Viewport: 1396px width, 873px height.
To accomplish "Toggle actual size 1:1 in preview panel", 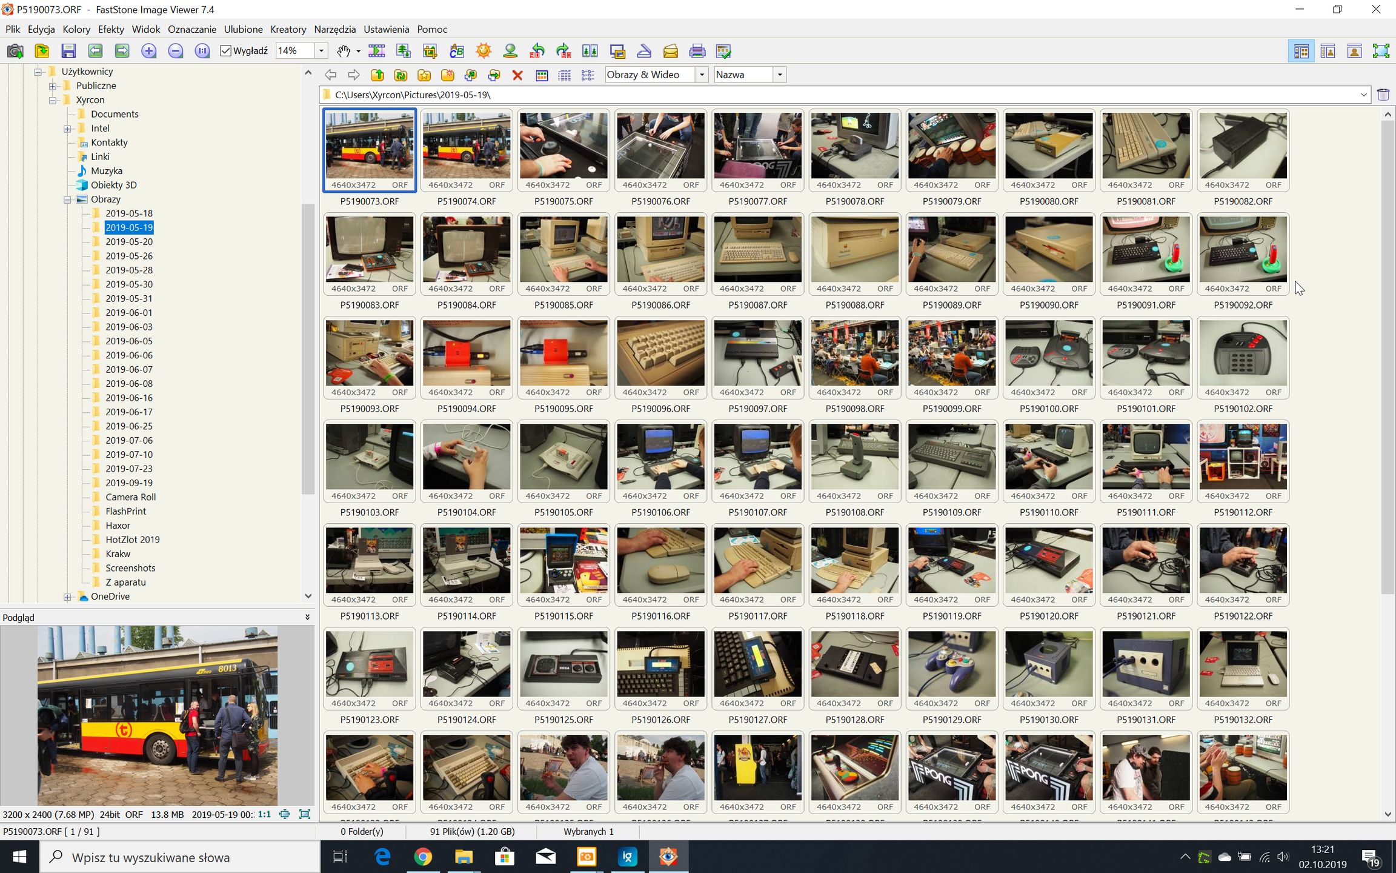I will tap(264, 814).
